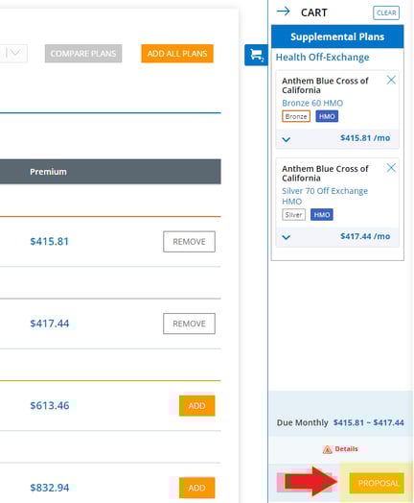Remove Silver 70 Off Exchange HMO using X
The width and height of the screenshot is (414, 503).
(391, 168)
